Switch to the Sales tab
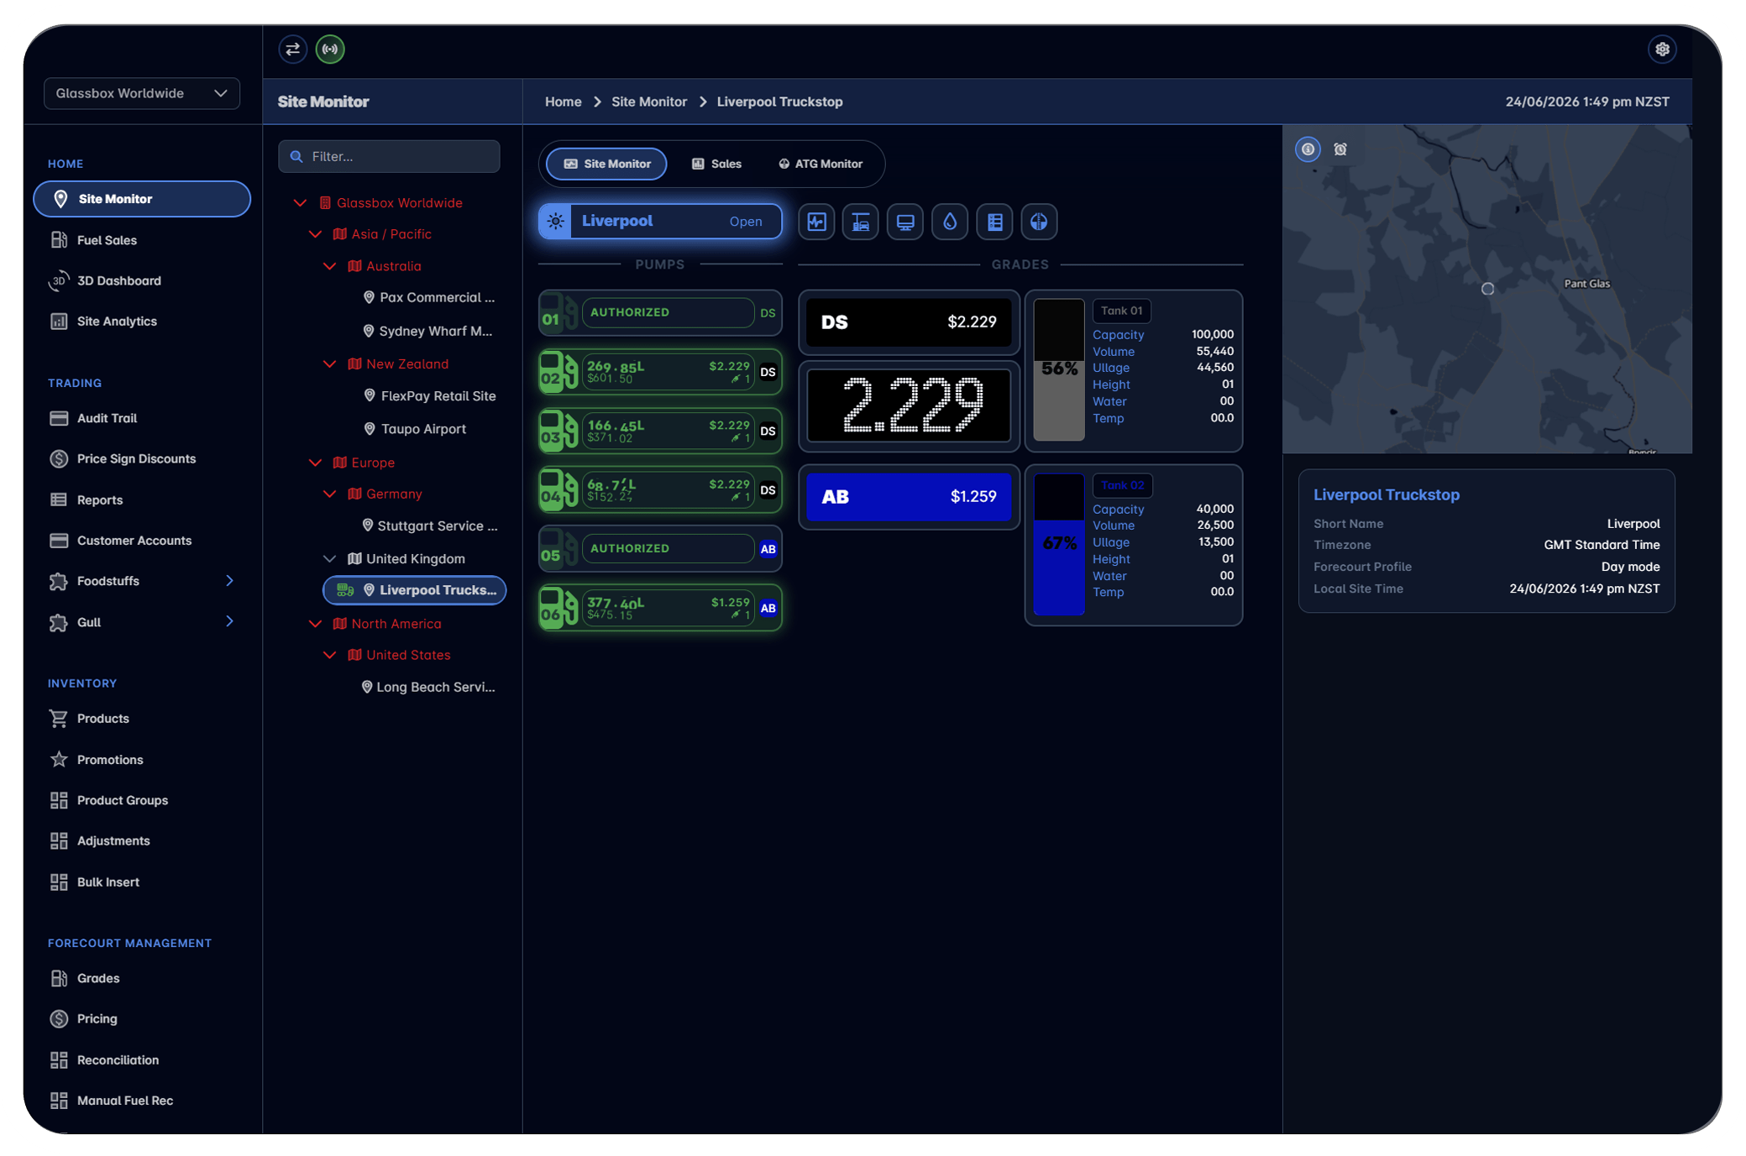The height and width of the screenshot is (1156, 1746). pos(716,164)
